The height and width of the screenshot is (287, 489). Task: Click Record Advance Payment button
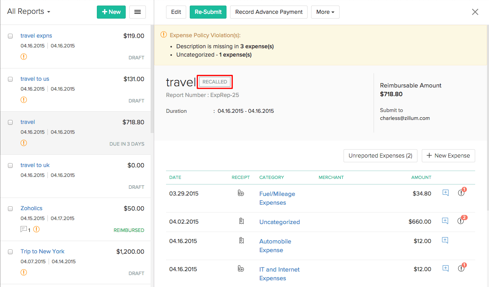(269, 12)
